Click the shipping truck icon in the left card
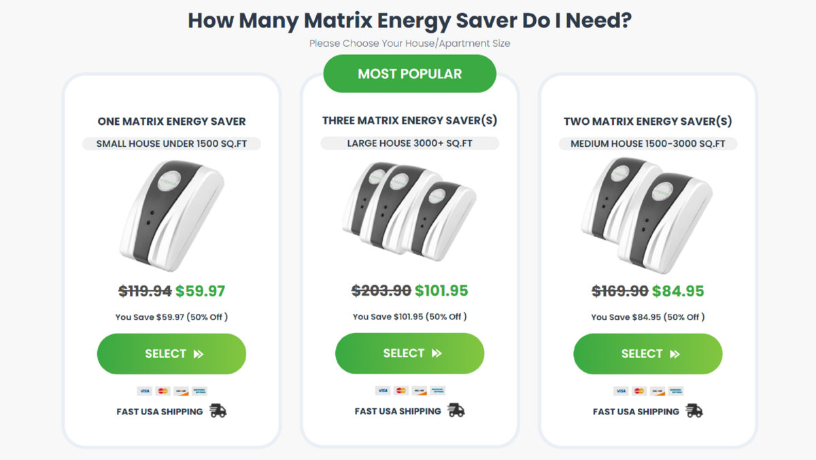Image resolution: width=816 pixels, height=460 pixels. (218, 410)
